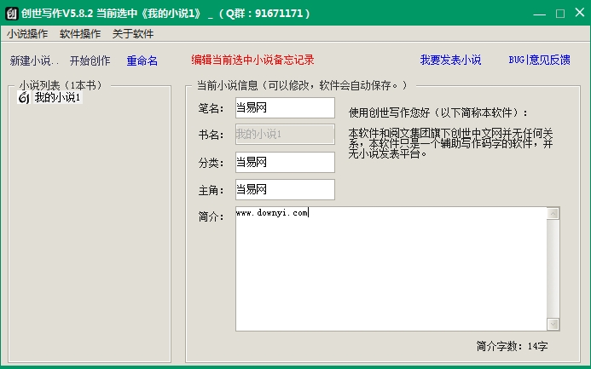
Task: Click 开始创作 to start writing
Action: [90, 61]
